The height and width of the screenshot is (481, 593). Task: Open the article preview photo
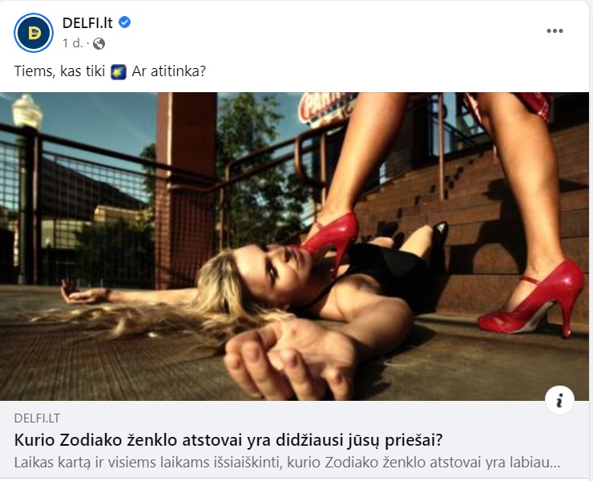tap(294, 246)
